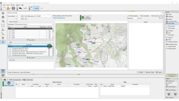179x101 pixels.
Task: Click the Cancel button
Action: pyautogui.click(x=159, y=72)
